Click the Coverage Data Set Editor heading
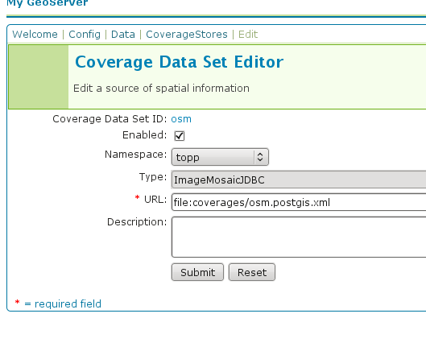This screenshot has height=355, width=426. point(180,62)
